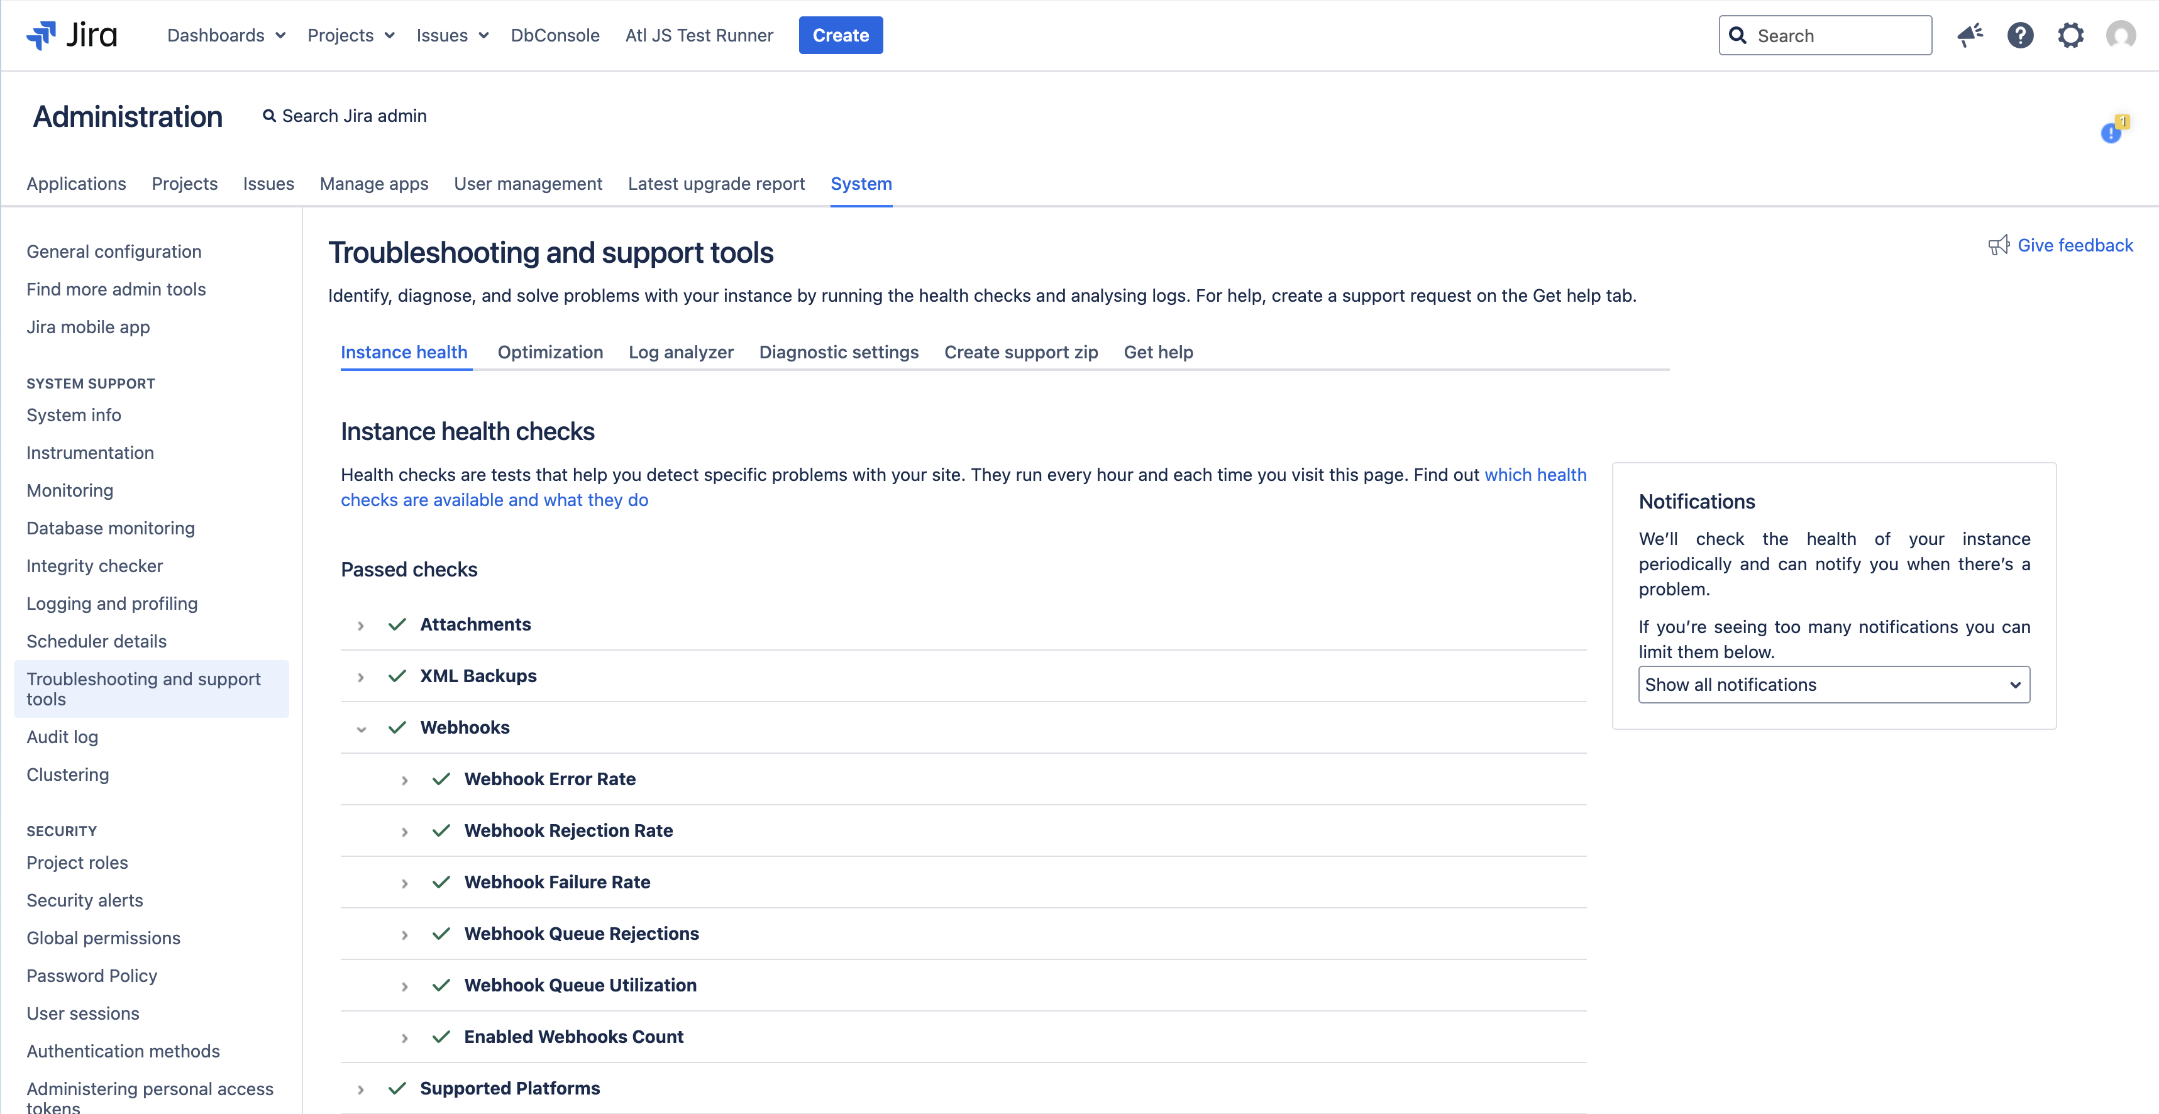2159x1114 pixels.
Task: Open the help question mark icon
Action: (x=2020, y=35)
